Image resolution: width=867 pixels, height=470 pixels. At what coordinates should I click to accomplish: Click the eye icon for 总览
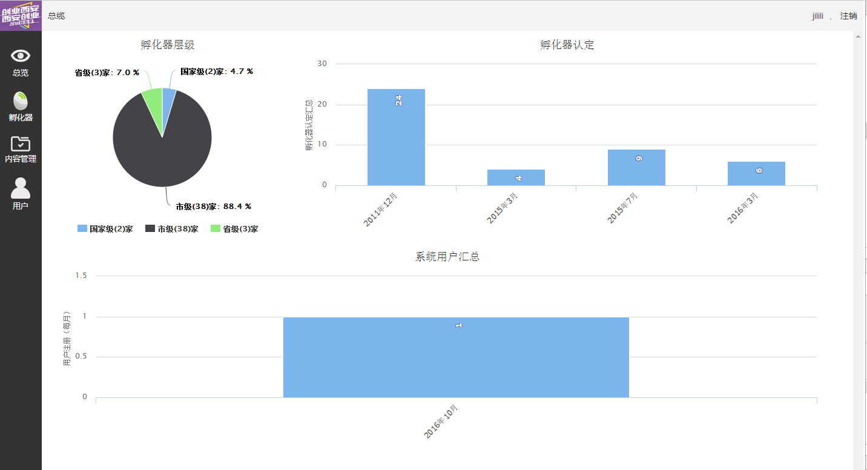point(21,56)
